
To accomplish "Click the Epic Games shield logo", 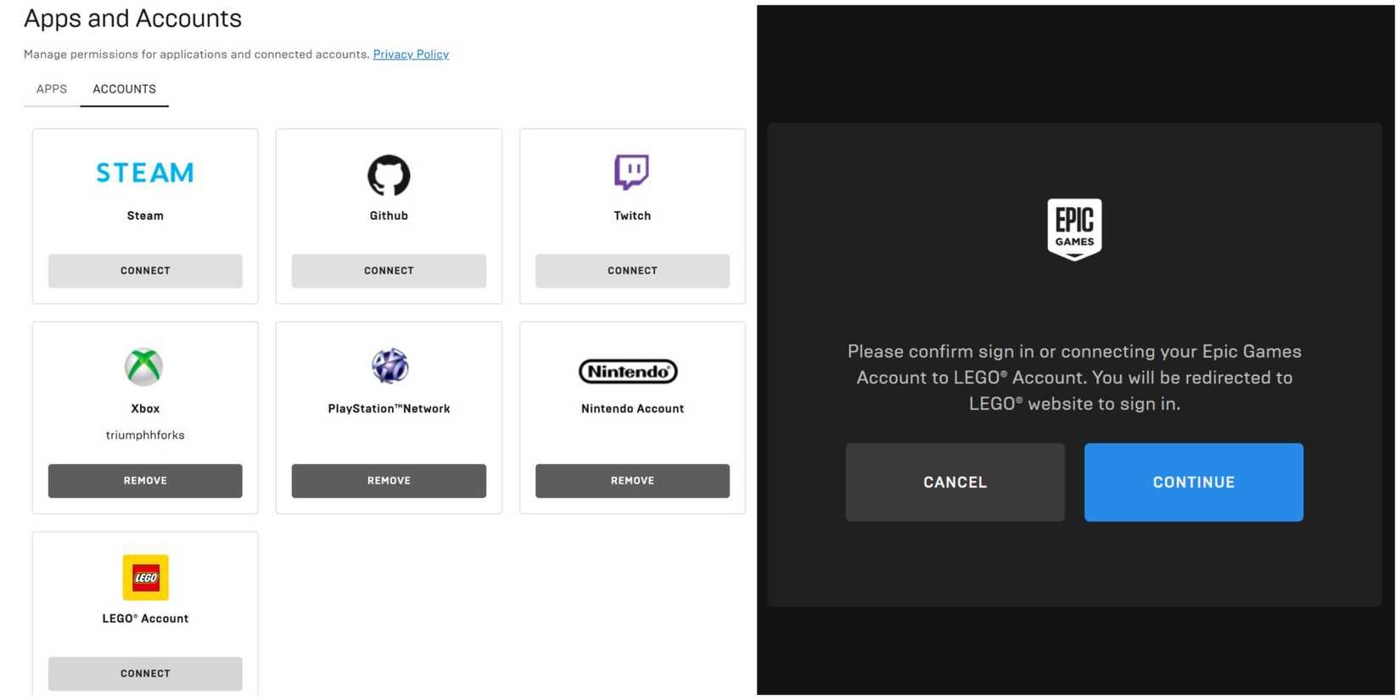I will coord(1074,229).
